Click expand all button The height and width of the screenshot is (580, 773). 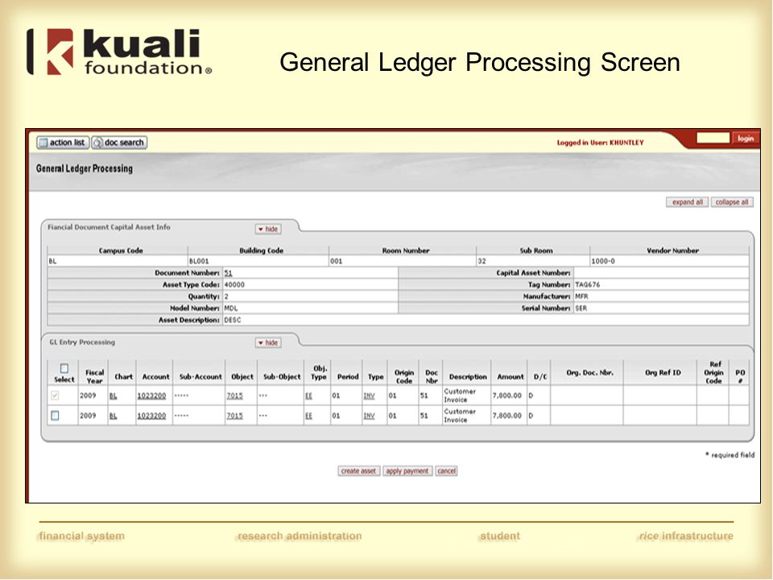[x=687, y=202]
